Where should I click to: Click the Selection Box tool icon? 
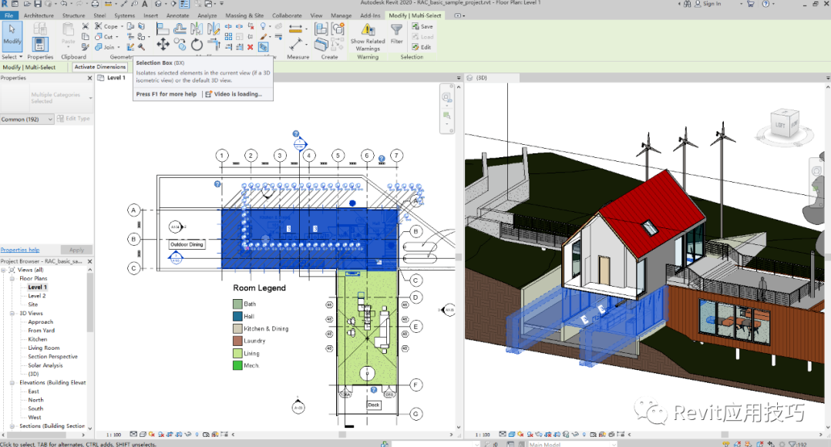click(x=264, y=47)
